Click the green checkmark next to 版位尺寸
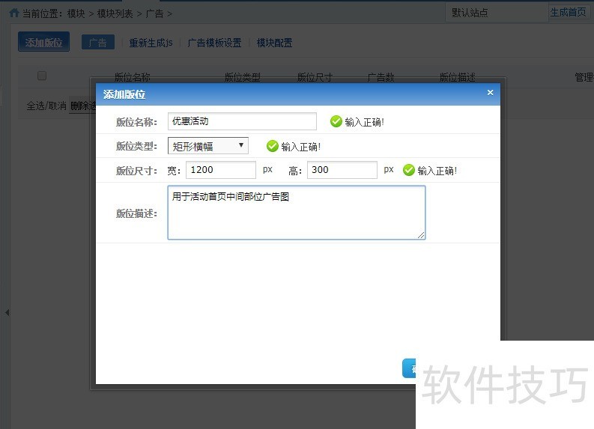The width and height of the screenshot is (594, 429). point(409,170)
